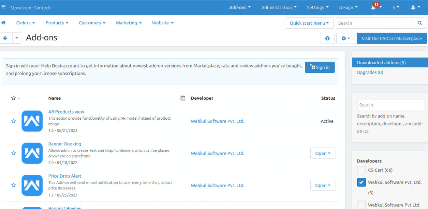428x209 pixels.
Task: Focus the top Search field
Action: click(374, 23)
